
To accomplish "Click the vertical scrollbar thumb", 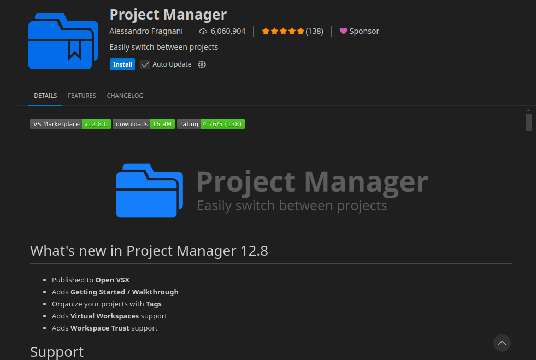I will [528, 122].
